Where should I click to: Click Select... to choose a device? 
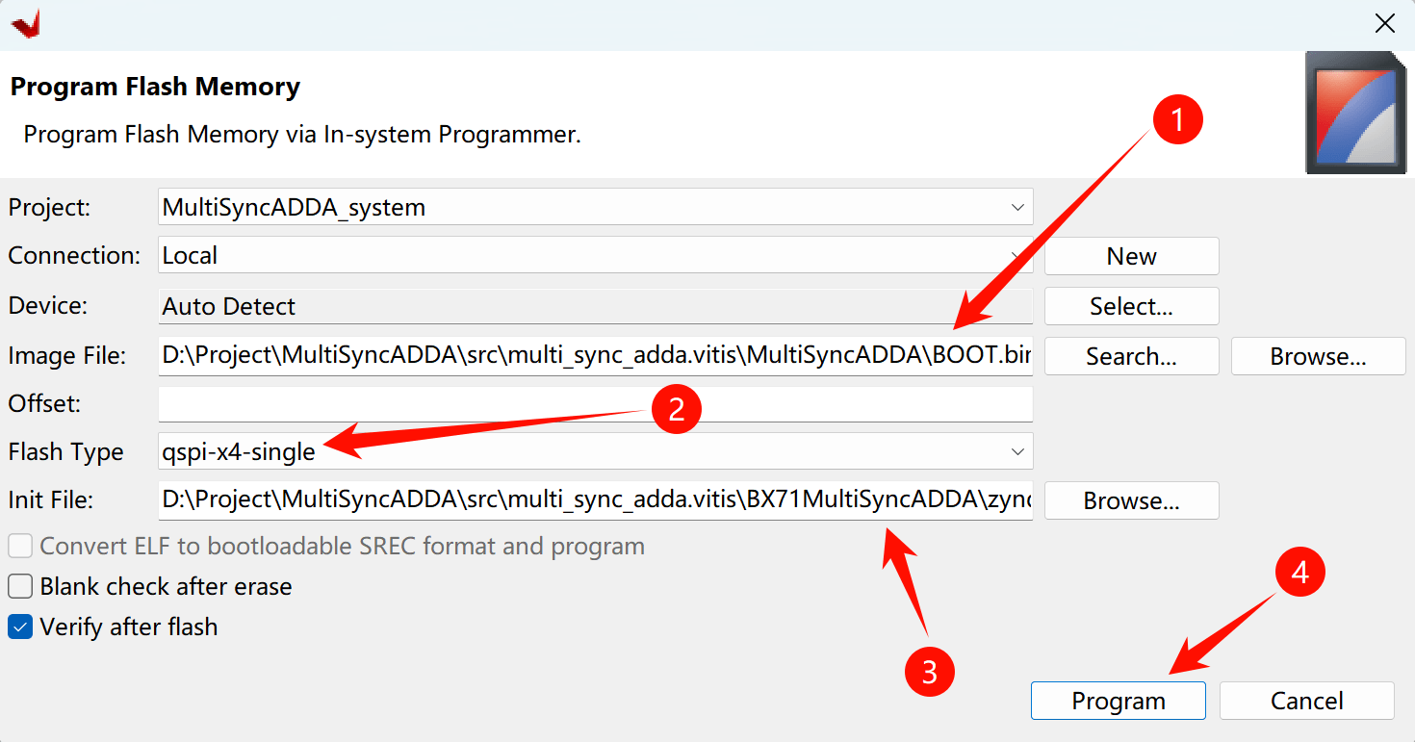pos(1131,306)
